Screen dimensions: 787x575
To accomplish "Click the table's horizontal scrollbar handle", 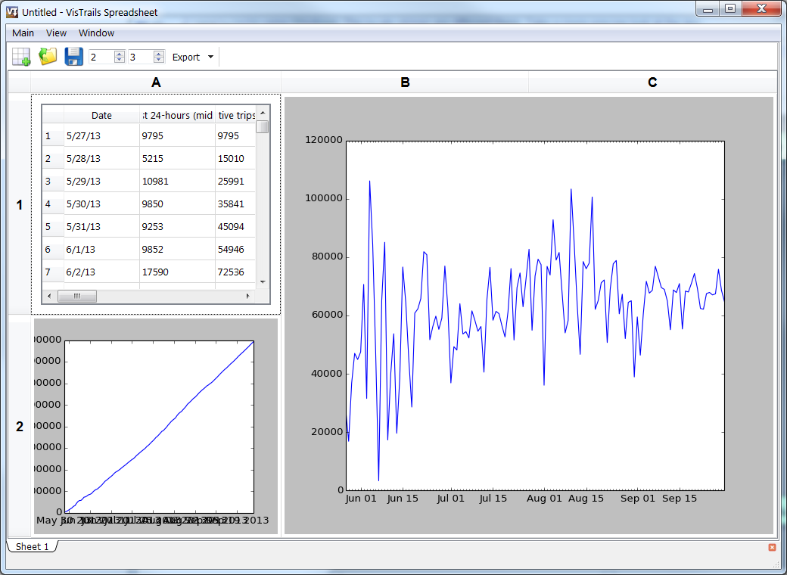I will click(x=77, y=296).
